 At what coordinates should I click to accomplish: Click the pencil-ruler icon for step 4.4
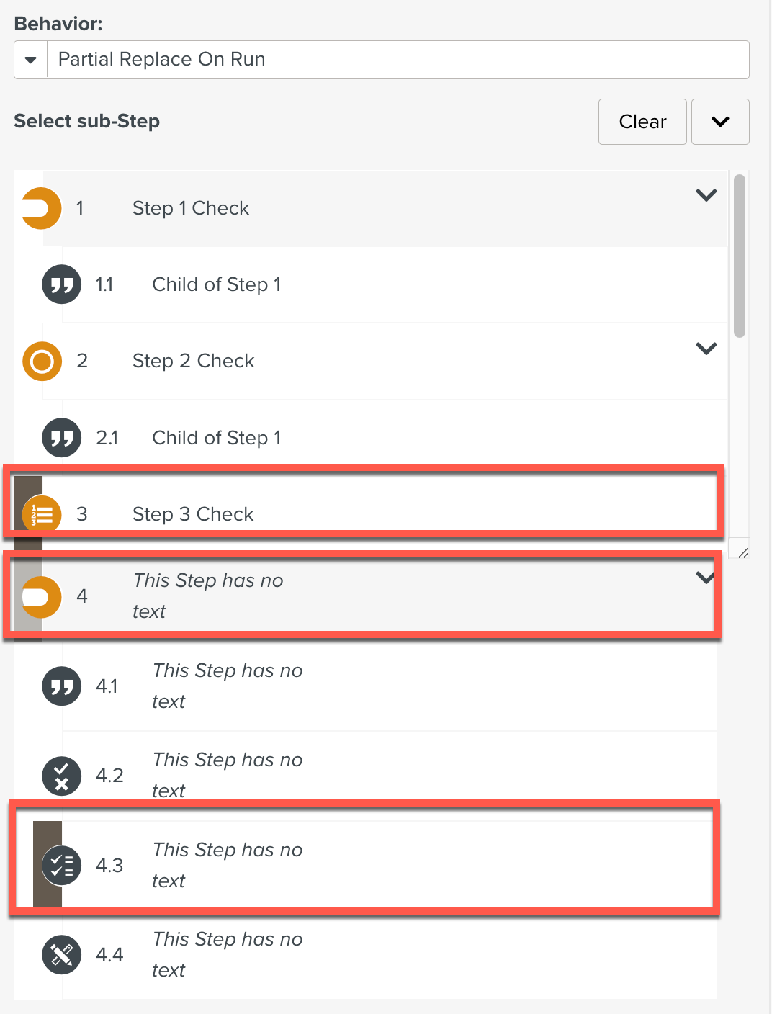[62, 954]
